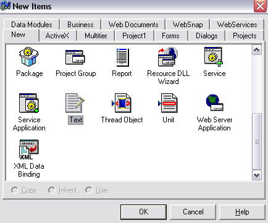Click the "Resource DLL Wizard" label
Screen dimensions: 268x223
168,77
